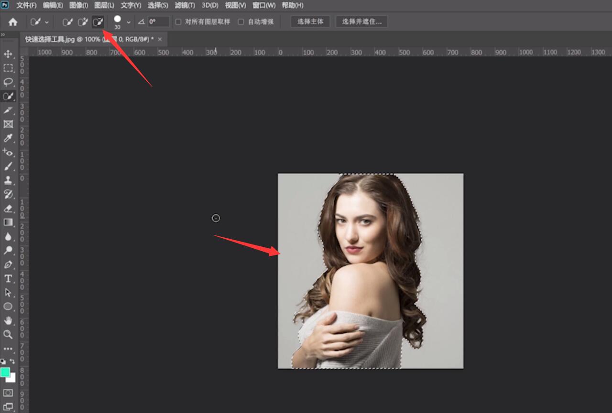Click the brush size 30 preview
This screenshot has height=413, width=612.
[x=118, y=22]
